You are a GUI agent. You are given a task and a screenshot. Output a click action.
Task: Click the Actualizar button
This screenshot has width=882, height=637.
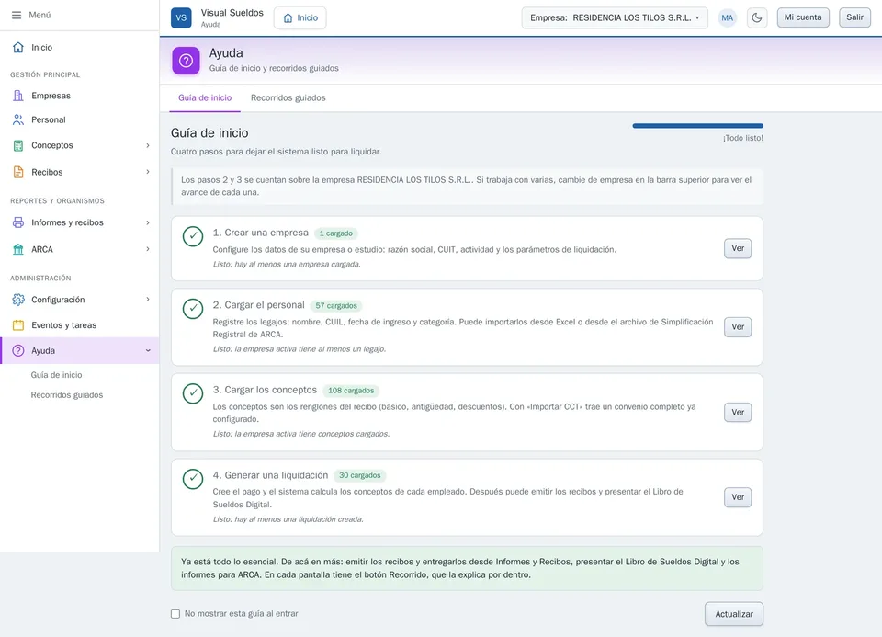tap(733, 614)
